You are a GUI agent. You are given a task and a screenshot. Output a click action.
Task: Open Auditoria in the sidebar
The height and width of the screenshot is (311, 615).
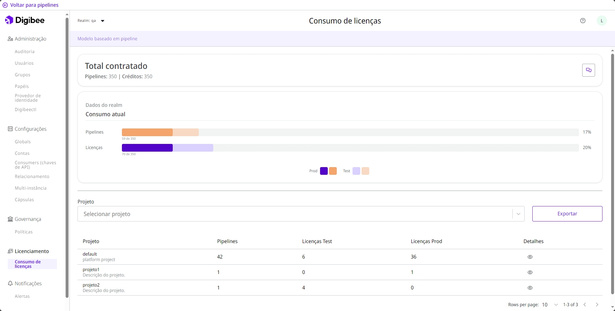pyautogui.click(x=24, y=52)
